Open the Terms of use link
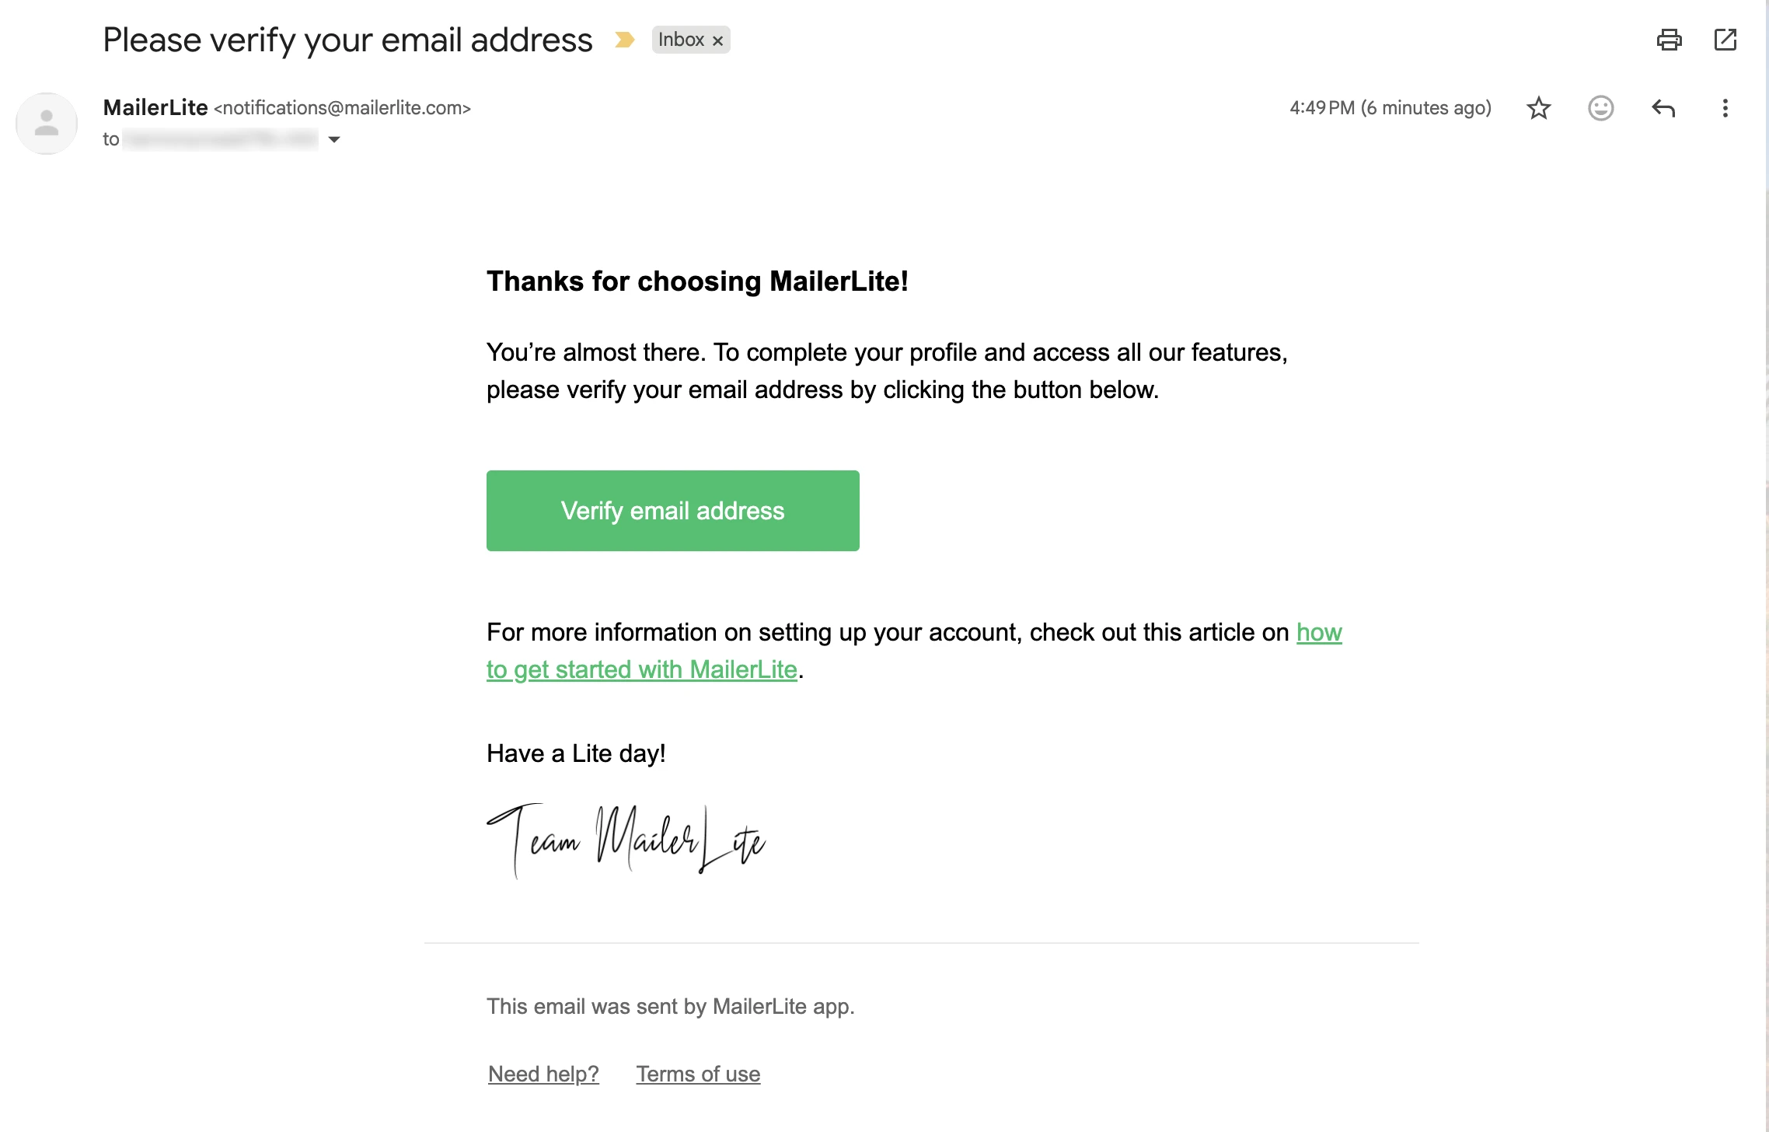This screenshot has height=1132, width=1769. click(698, 1074)
